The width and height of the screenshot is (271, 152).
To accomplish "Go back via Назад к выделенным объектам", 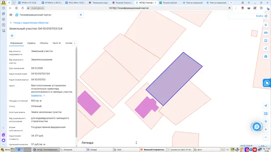I will coord(29,23).
